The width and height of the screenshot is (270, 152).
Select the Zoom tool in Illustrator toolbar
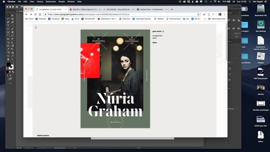tap(12, 59)
